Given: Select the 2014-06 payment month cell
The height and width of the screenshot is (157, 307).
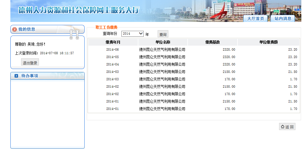Looking at the screenshot, I should [113, 49].
